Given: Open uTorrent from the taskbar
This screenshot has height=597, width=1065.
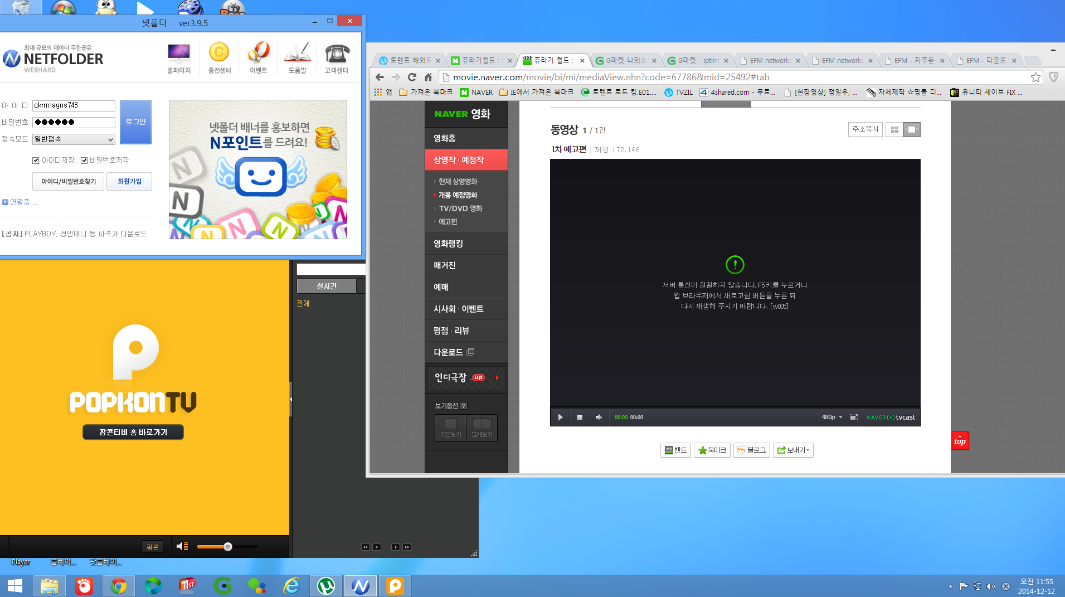Looking at the screenshot, I should (x=326, y=586).
